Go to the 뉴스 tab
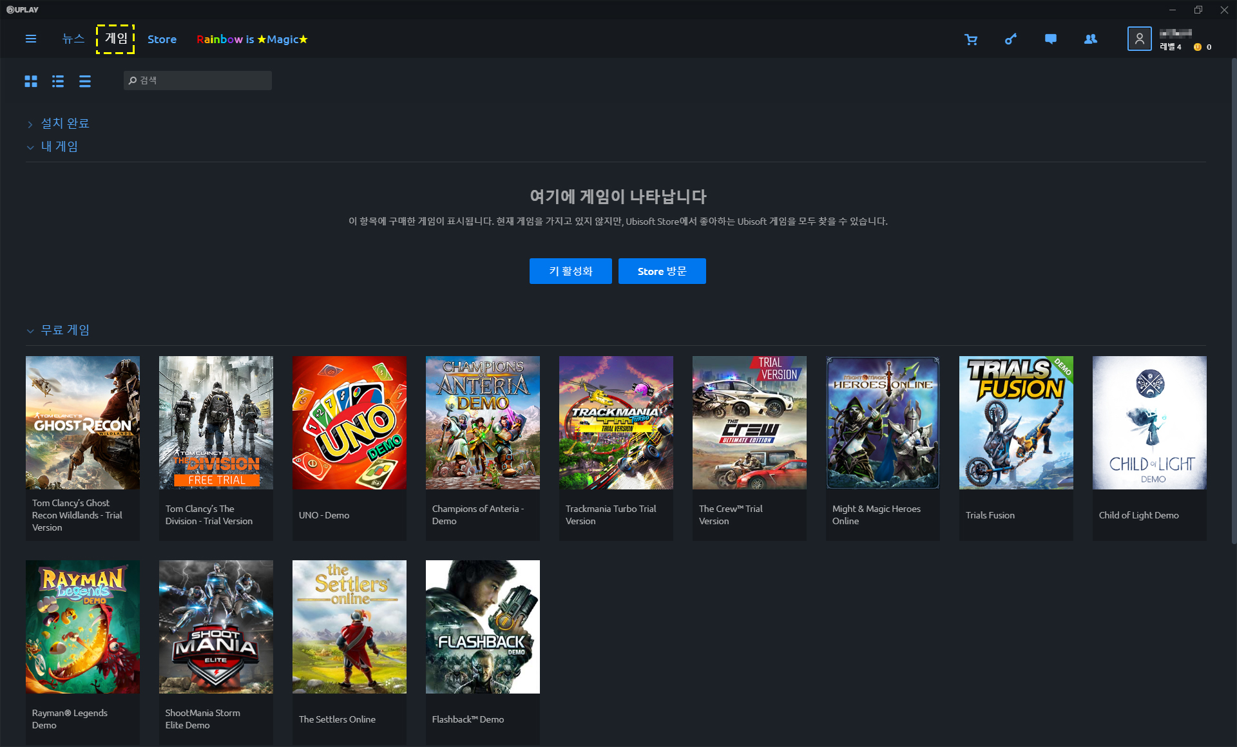This screenshot has width=1237, height=747. click(73, 39)
